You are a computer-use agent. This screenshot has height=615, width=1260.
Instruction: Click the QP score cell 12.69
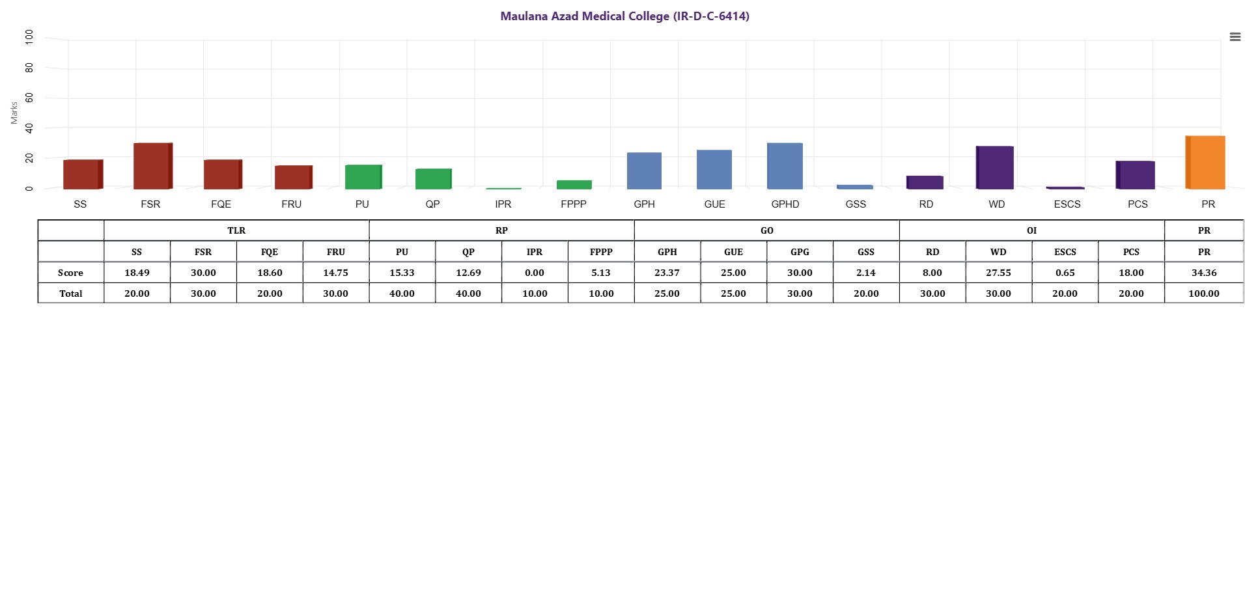click(x=468, y=273)
